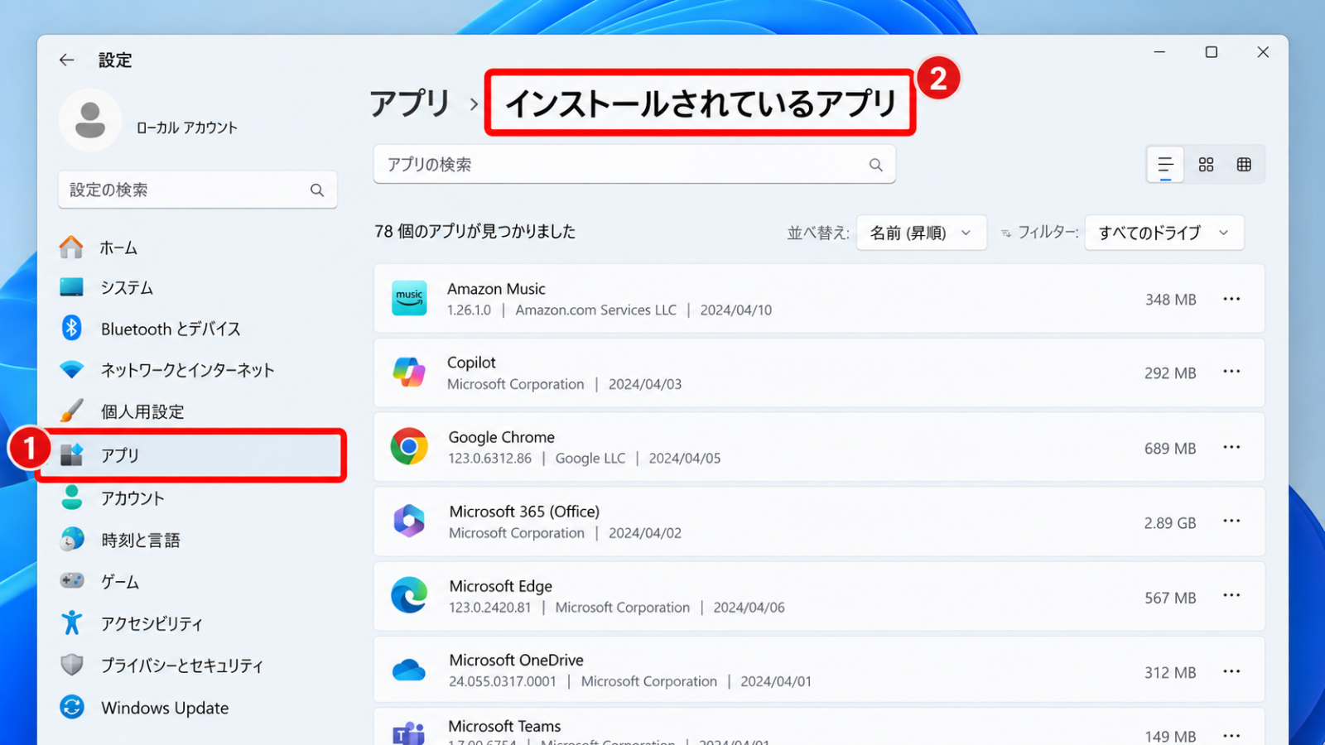Open more options for Microsoft OneDrive
Image resolution: width=1325 pixels, height=745 pixels.
(1231, 670)
